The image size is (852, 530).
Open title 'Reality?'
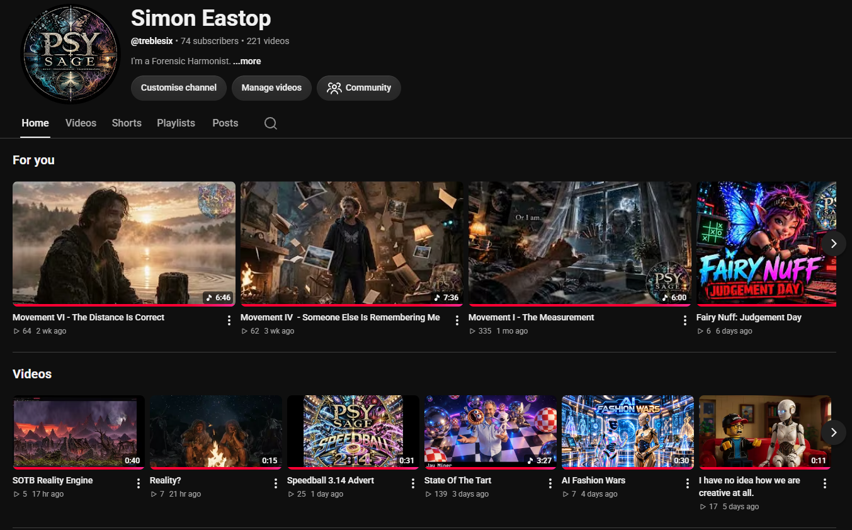[165, 480]
